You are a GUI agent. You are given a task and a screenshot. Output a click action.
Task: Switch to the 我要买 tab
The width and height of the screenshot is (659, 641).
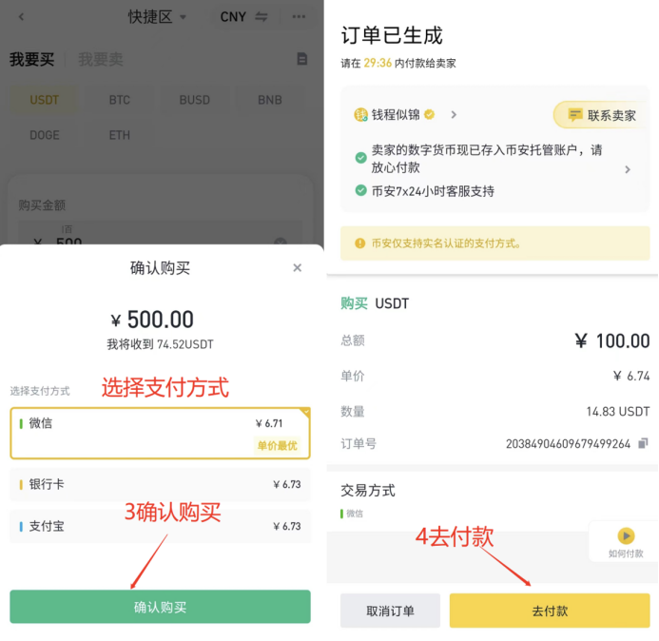pyautogui.click(x=32, y=59)
